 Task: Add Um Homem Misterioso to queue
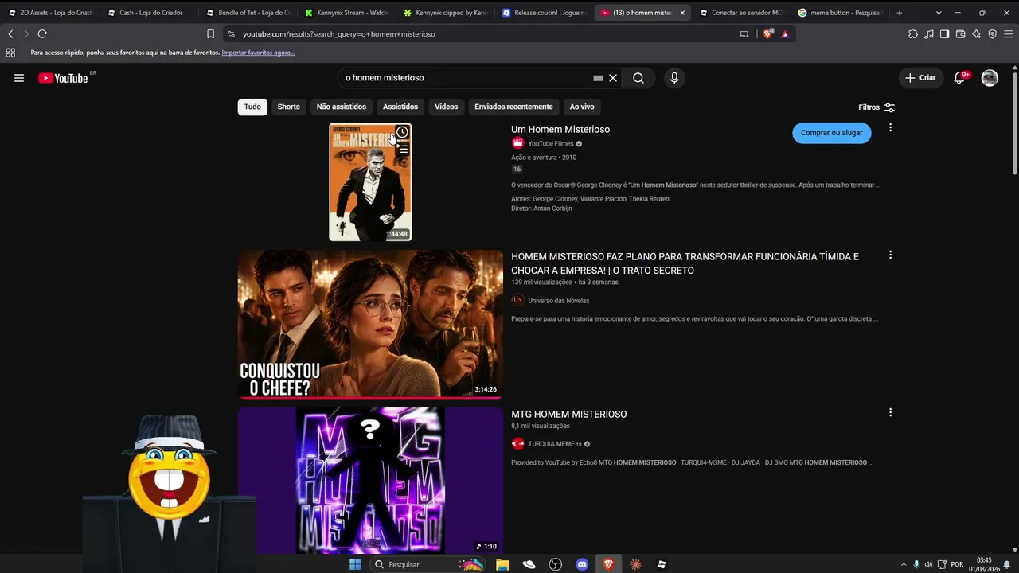[402, 149]
